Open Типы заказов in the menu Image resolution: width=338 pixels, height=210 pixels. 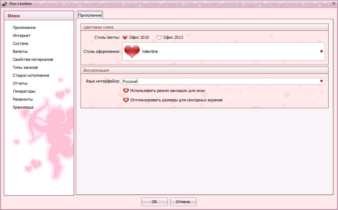tap(25, 67)
